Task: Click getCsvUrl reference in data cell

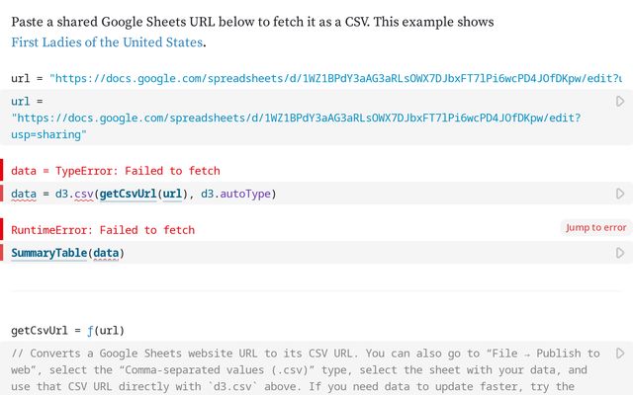Action: (128, 194)
